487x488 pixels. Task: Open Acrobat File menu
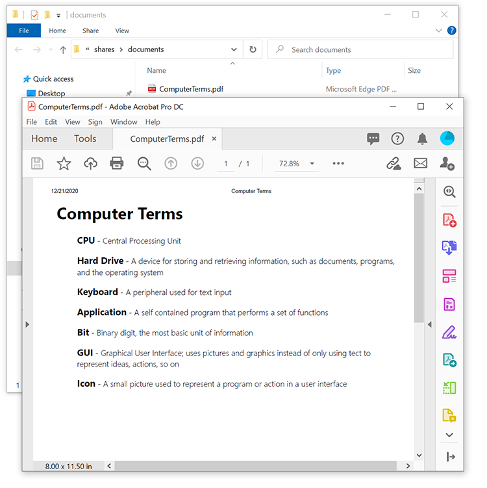click(32, 122)
